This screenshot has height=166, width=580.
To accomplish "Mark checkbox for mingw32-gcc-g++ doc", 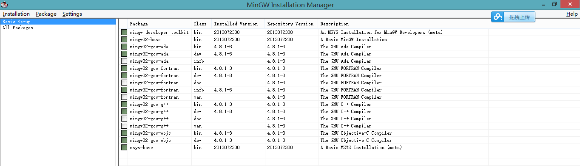I will click(x=124, y=119).
